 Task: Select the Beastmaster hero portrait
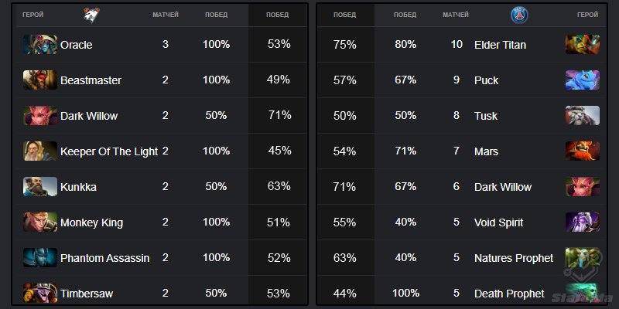pos(40,80)
